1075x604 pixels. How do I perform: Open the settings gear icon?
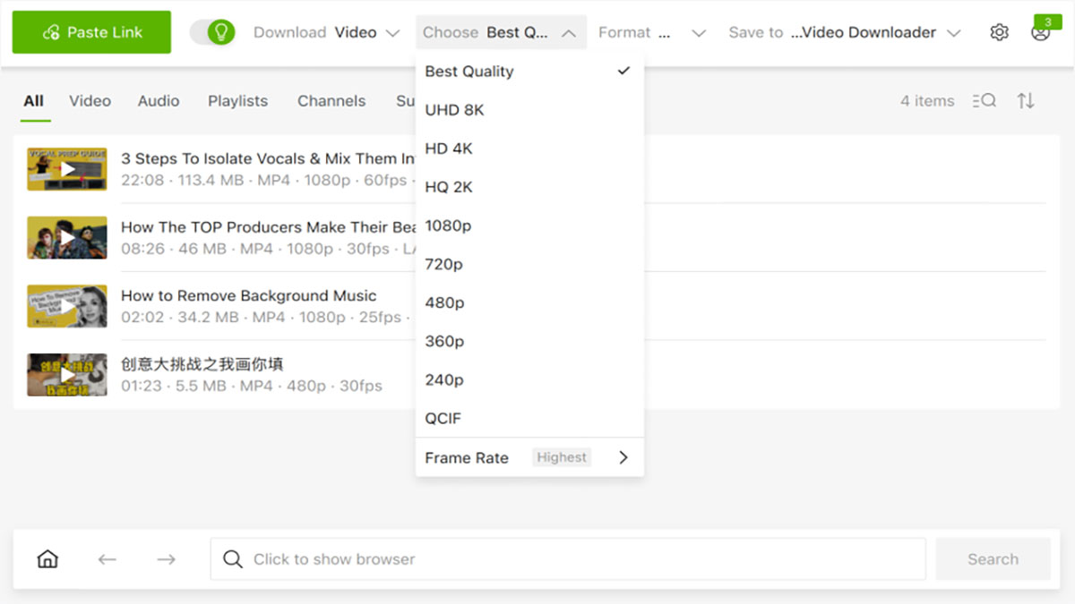[999, 32]
